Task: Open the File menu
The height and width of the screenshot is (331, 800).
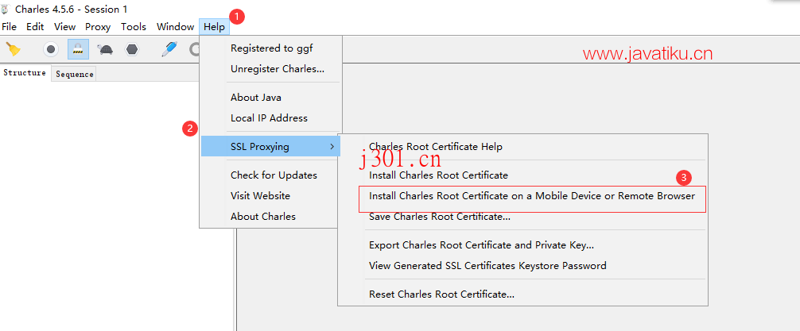Action: pyautogui.click(x=10, y=27)
